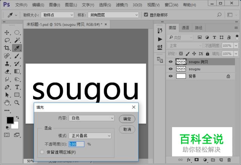Add new adjustment layer icon
The width and height of the screenshot is (241, 165).
pyautogui.click(x=205, y=160)
